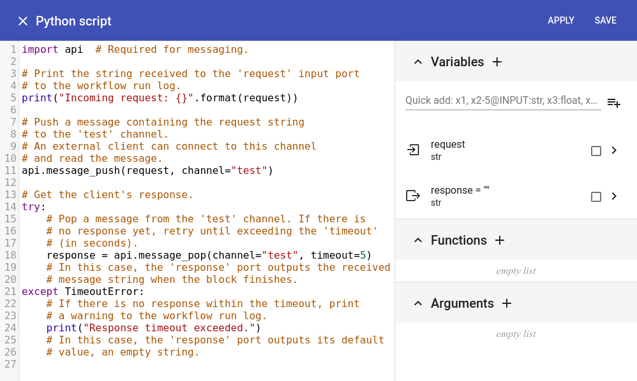Collapse the Functions section
Image resolution: width=637 pixels, height=381 pixels.
(x=418, y=240)
